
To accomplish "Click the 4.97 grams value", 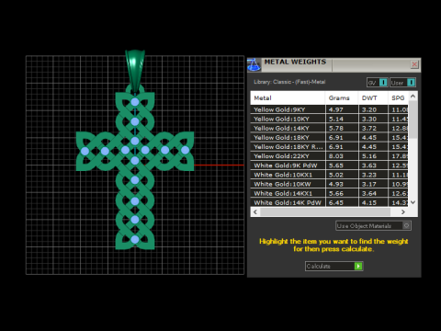I will tap(336, 109).
